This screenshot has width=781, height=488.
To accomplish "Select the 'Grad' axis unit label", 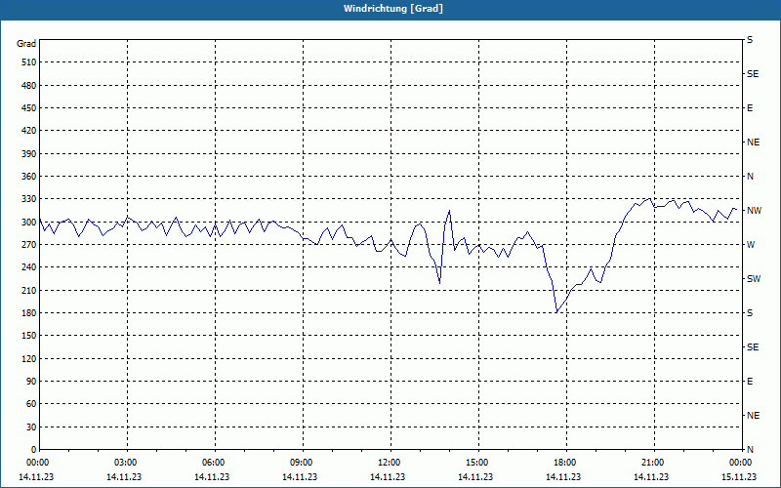I will (26, 44).
